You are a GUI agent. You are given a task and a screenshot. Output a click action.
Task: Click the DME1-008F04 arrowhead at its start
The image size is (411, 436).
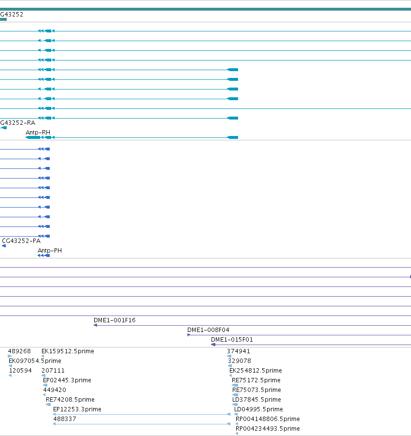click(x=189, y=335)
